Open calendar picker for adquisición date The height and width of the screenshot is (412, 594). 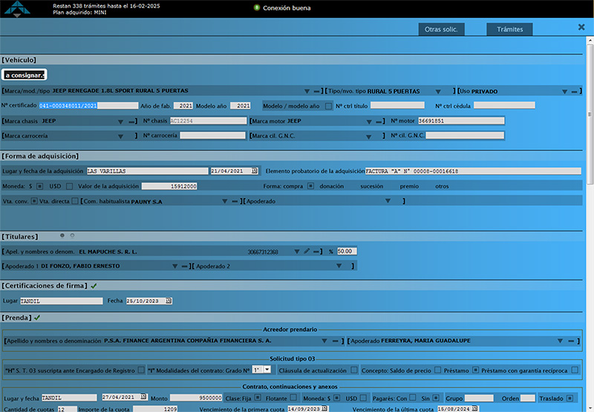coord(255,171)
